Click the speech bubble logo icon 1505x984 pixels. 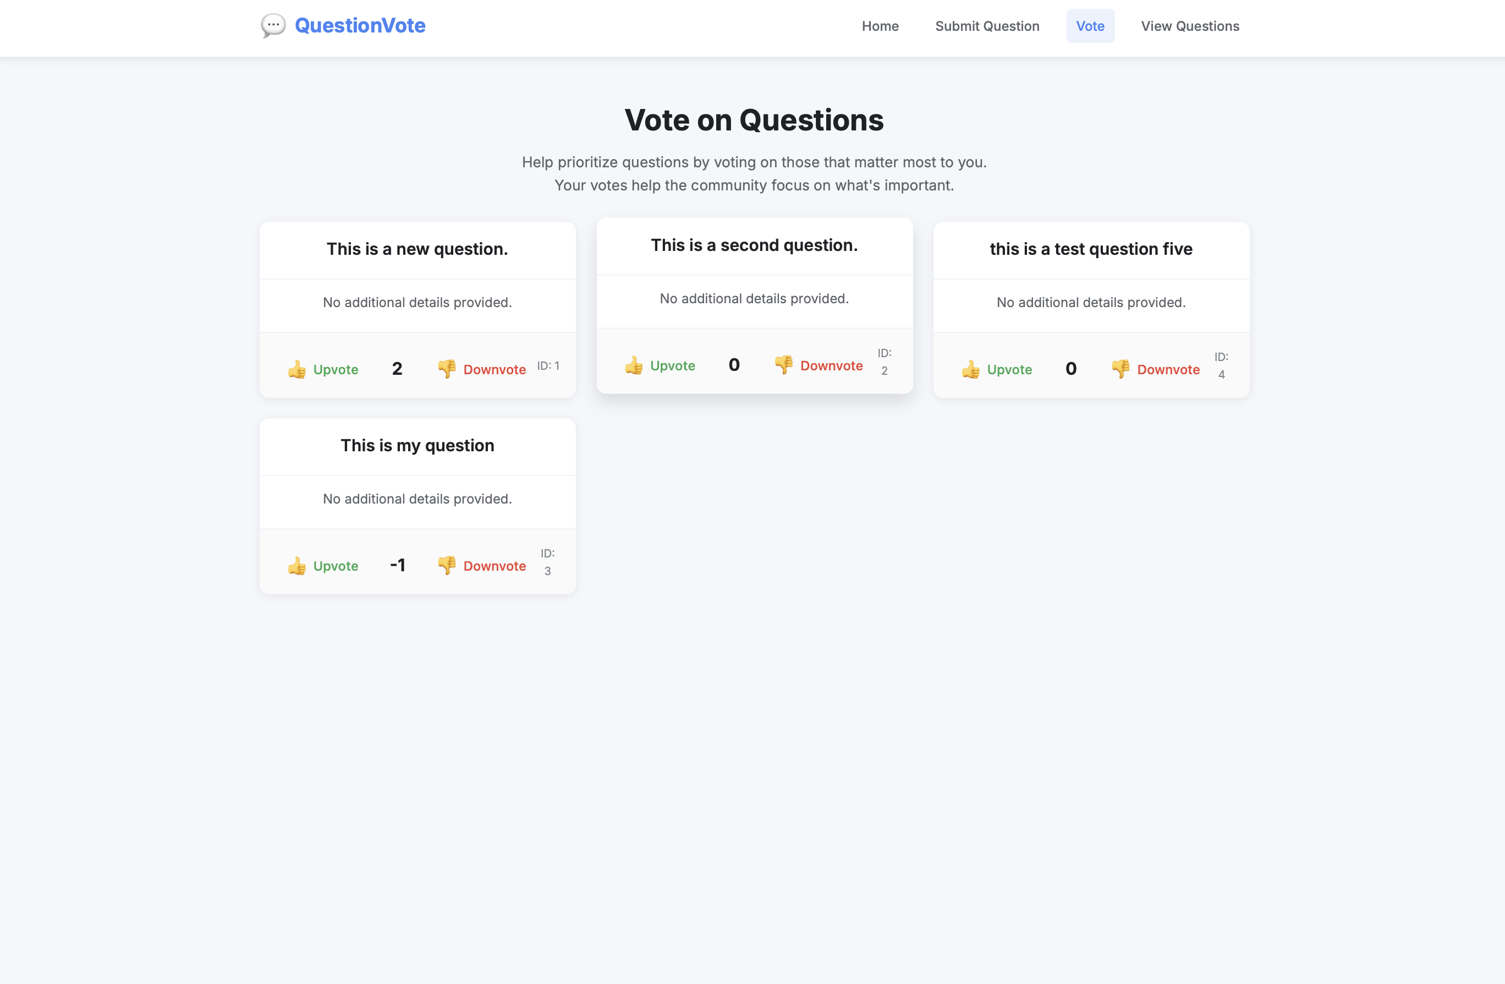[273, 26]
